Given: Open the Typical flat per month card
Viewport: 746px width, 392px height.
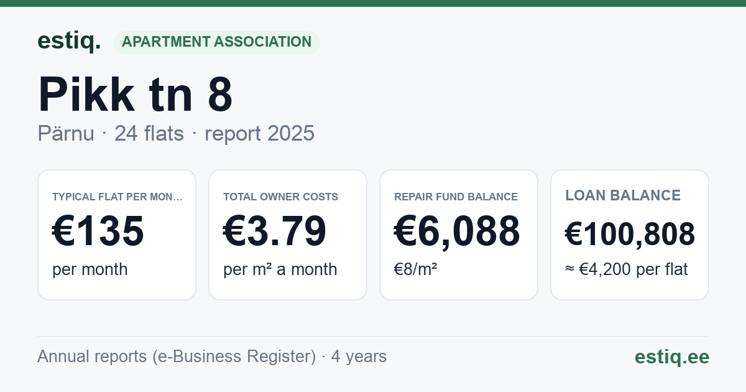Looking at the screenshot, I should pos(117,235).
